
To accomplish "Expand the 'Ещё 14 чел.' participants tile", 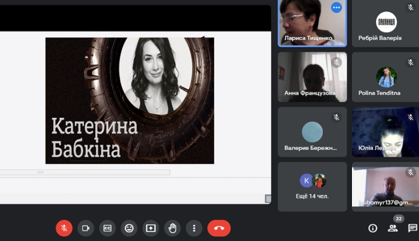I will point(312,186).
